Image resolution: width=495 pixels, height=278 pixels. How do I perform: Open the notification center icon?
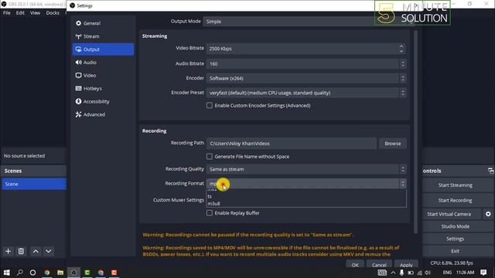[x=483, y=273]
